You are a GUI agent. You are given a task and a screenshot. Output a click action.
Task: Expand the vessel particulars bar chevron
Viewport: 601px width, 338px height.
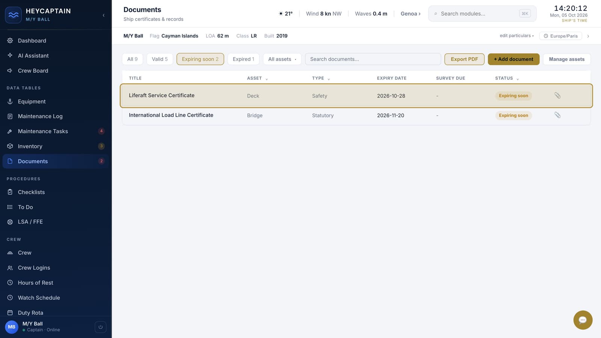click(x=588, y=36)
